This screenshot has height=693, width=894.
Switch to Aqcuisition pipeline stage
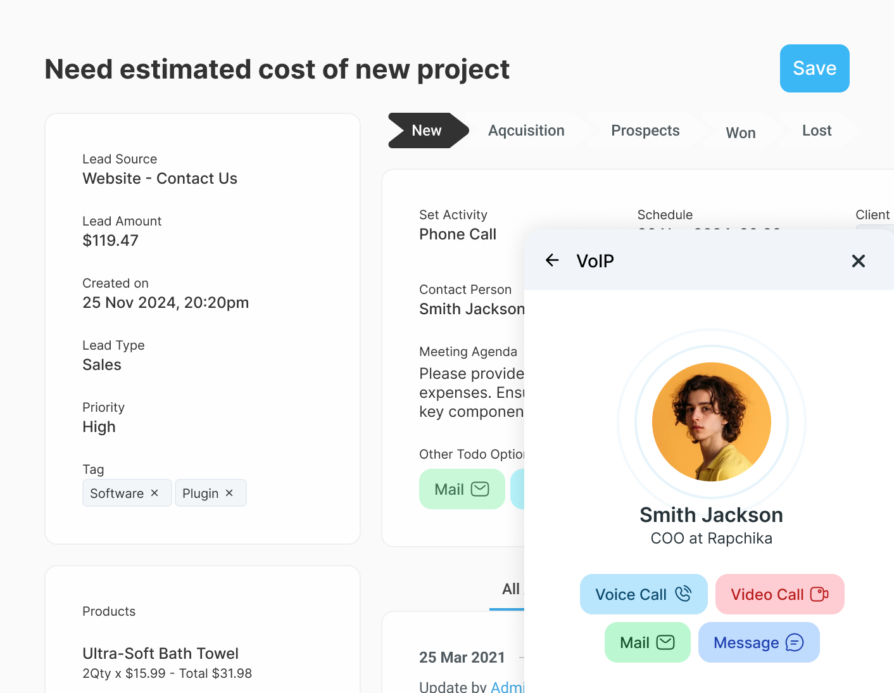tap(526, 130)
